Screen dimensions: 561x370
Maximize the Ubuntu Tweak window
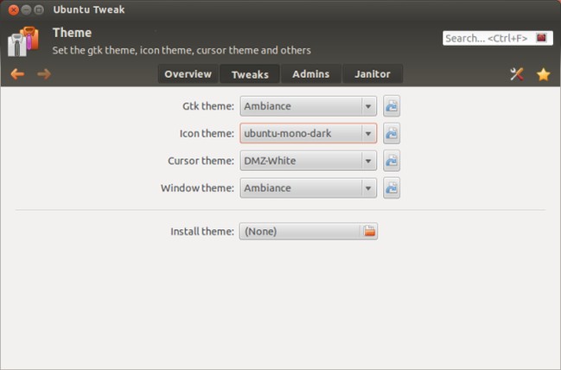39,10
